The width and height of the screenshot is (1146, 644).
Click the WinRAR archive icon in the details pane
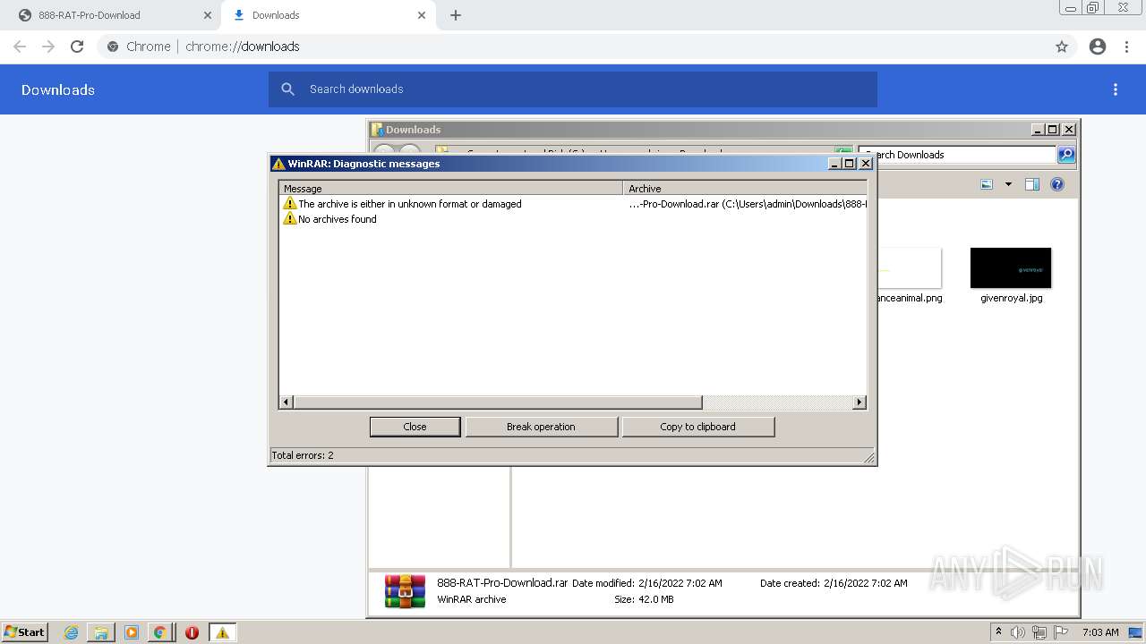click(405, 591)
